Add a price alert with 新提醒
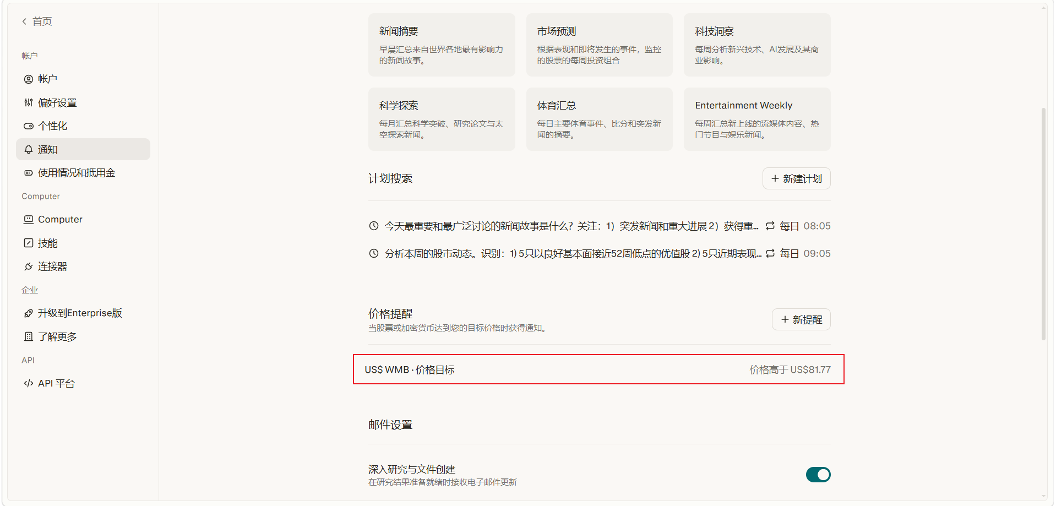Image resolution: width=1056 pixels, height=506 pixels. 801,319
